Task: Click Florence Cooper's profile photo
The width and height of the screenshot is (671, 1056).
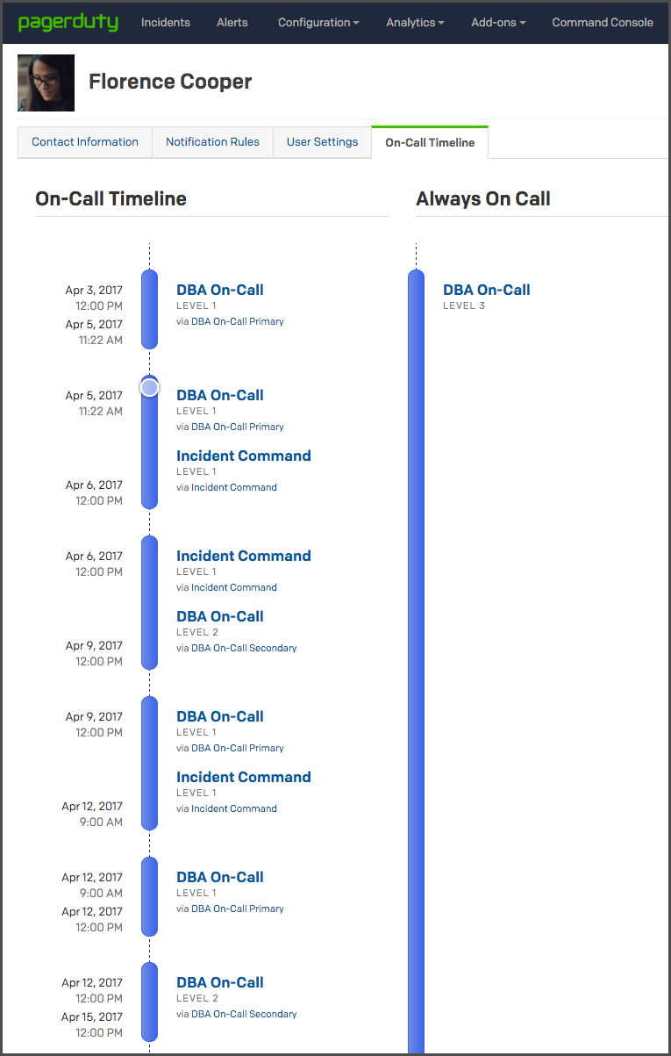Action: [46, 83]
